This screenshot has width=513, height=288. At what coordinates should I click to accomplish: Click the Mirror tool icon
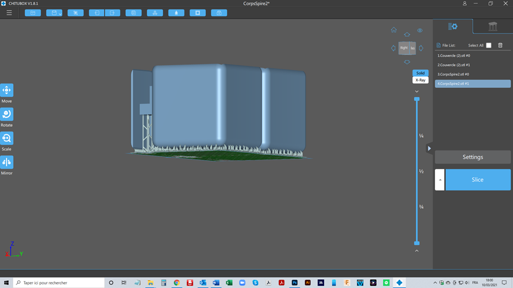[7, 162]
